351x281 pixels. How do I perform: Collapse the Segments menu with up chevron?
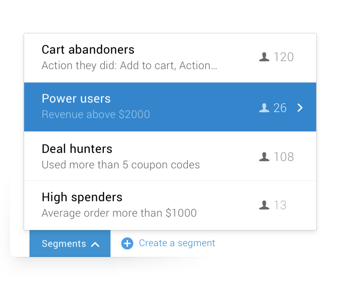(x=95, y=244)
